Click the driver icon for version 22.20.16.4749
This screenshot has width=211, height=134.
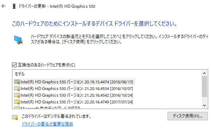[17, 102]
